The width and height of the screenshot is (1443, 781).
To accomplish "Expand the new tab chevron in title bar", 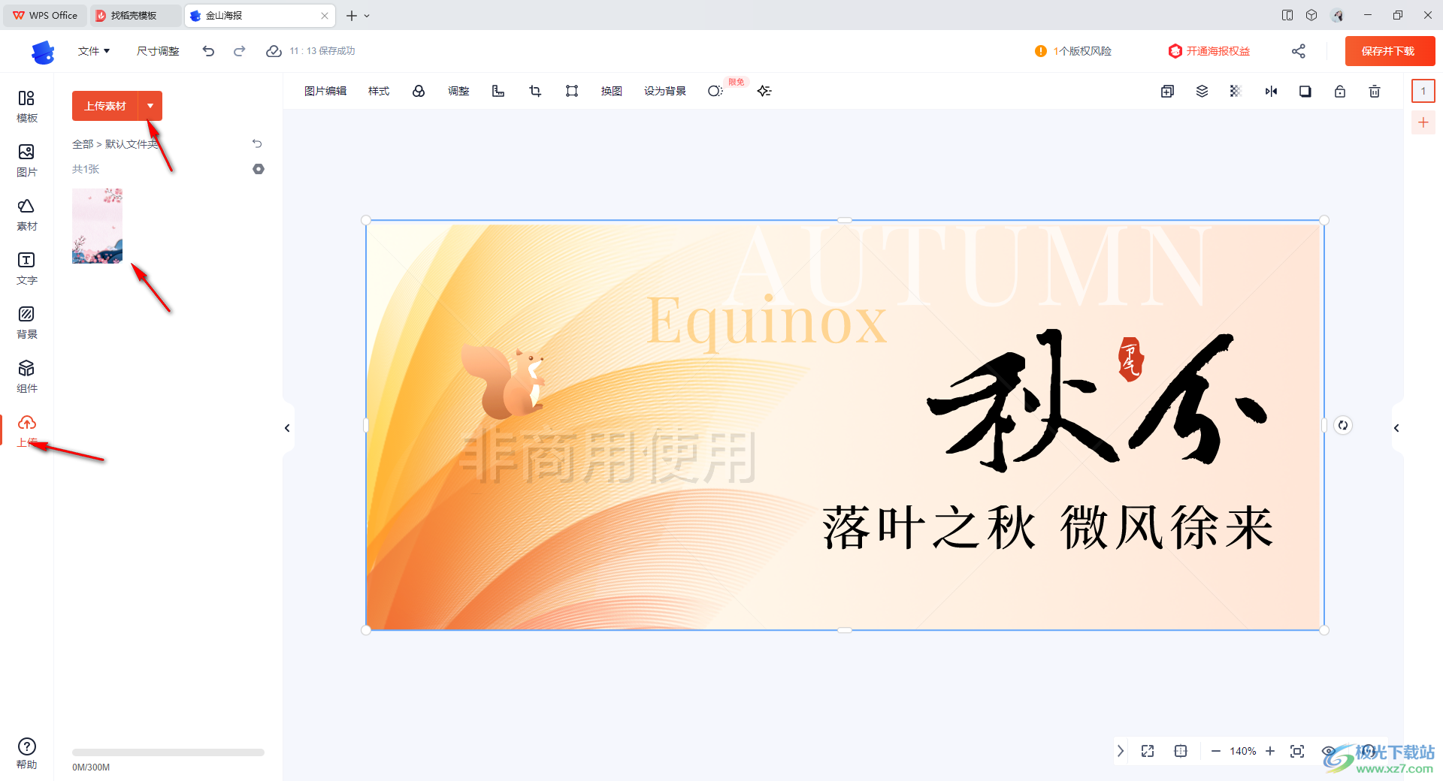I will pos(367,15).
